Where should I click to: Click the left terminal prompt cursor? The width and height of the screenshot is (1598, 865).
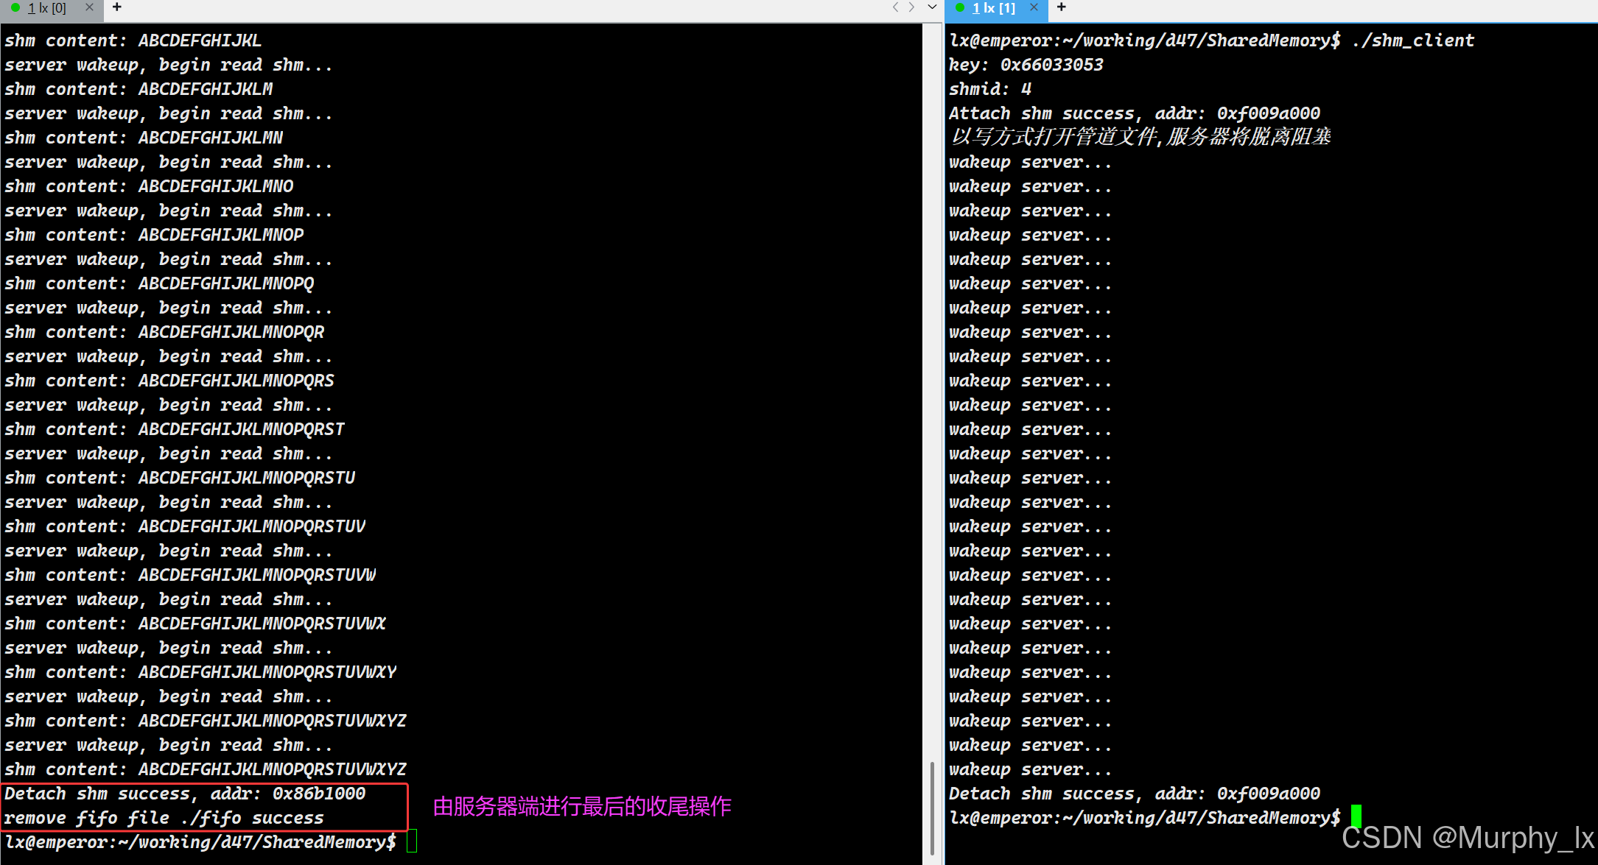[411, 841]
